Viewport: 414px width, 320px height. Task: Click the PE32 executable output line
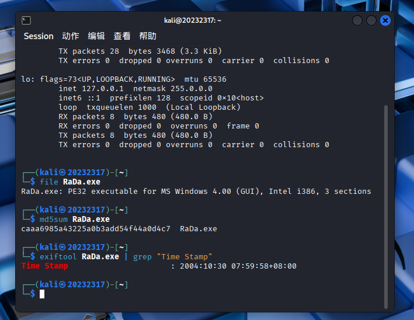click(x=196, y=191)
